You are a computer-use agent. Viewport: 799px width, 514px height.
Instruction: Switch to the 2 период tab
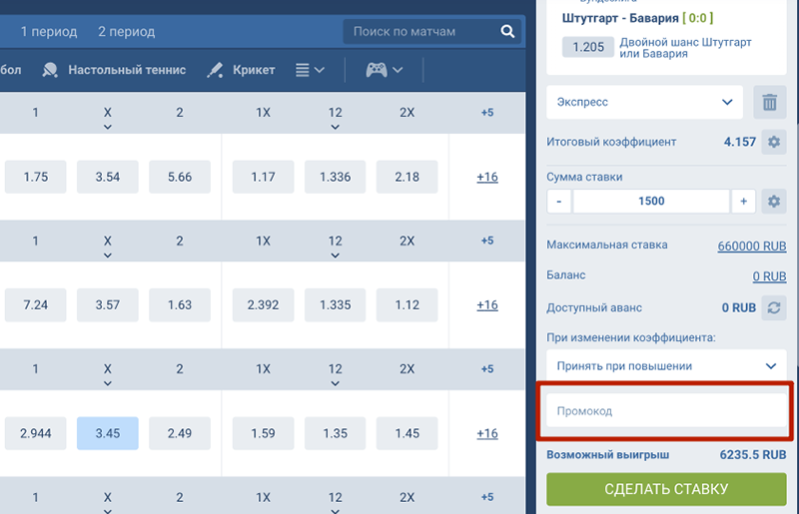(127, 32)
